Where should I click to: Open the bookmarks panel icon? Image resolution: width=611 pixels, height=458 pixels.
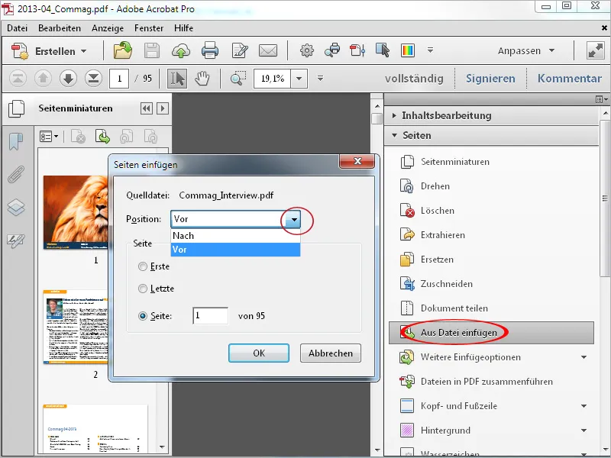coord(16,141)
